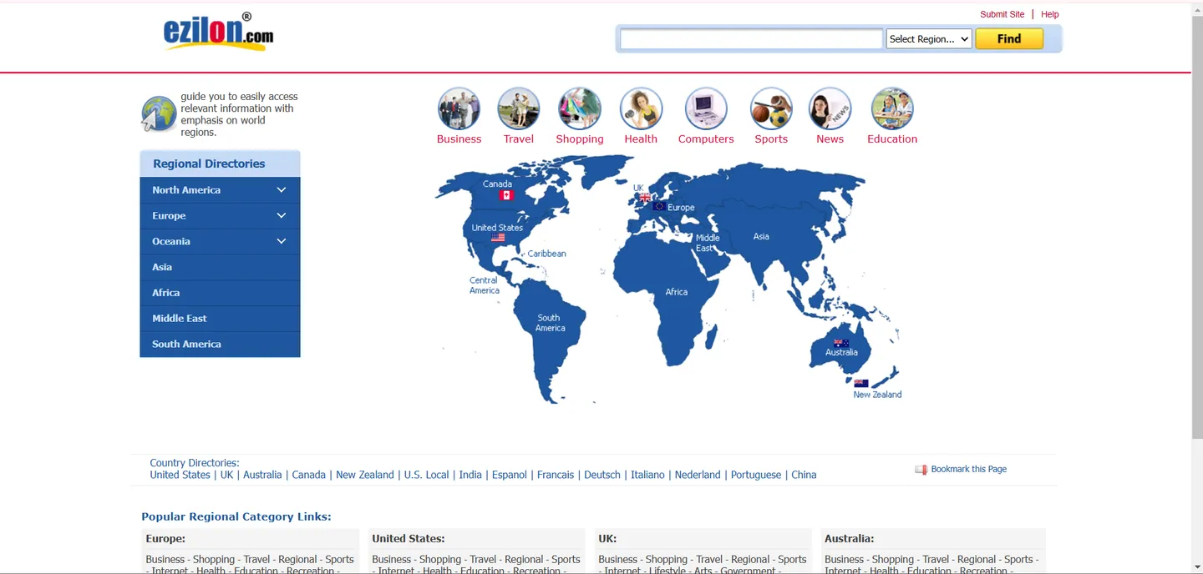
Task: Open the Italiano directory link
Action: tap(647, 475)
